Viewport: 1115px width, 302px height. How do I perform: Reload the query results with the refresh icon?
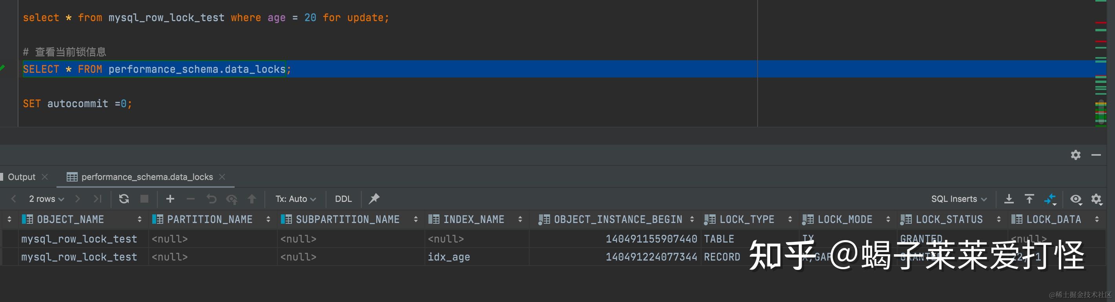tap(124, 199)
